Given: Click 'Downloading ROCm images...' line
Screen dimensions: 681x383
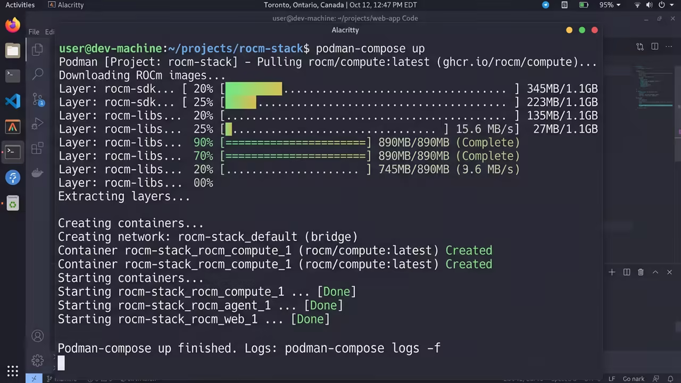Looking at the screenshot, I should click(x=142, y=76).
